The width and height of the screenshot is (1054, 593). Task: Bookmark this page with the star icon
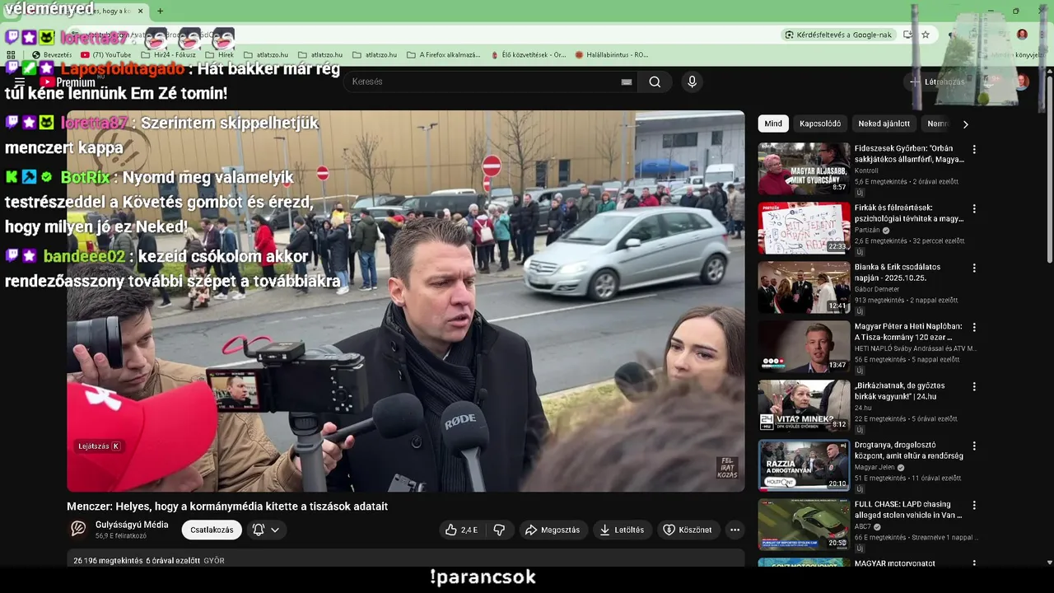click(926, 35)
